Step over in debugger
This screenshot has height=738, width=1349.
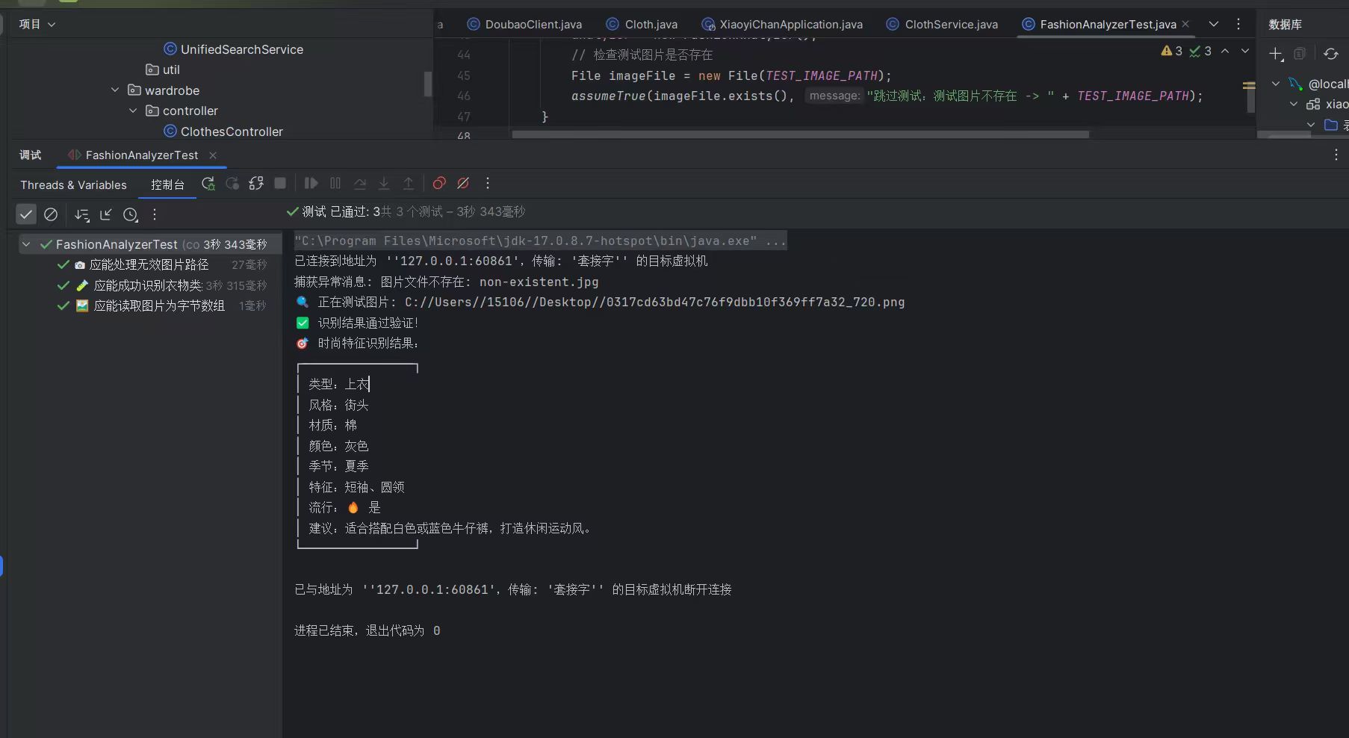tap(360, 183)
